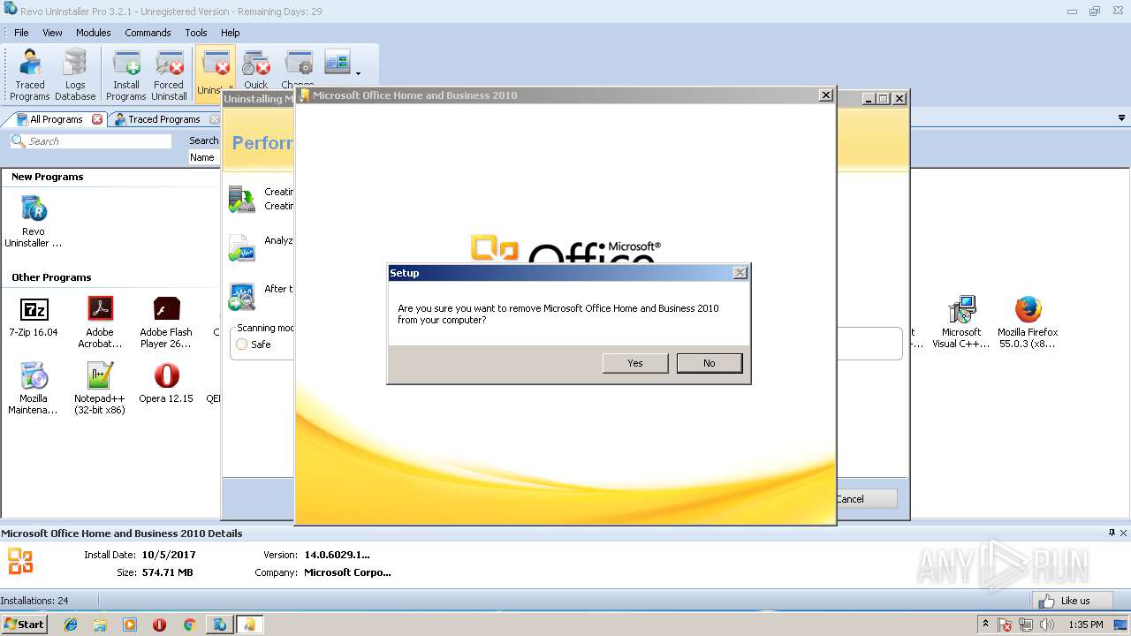1131x636 pixels.
Task: Launch Opera from the taskbar
Action: coord(159,625)
